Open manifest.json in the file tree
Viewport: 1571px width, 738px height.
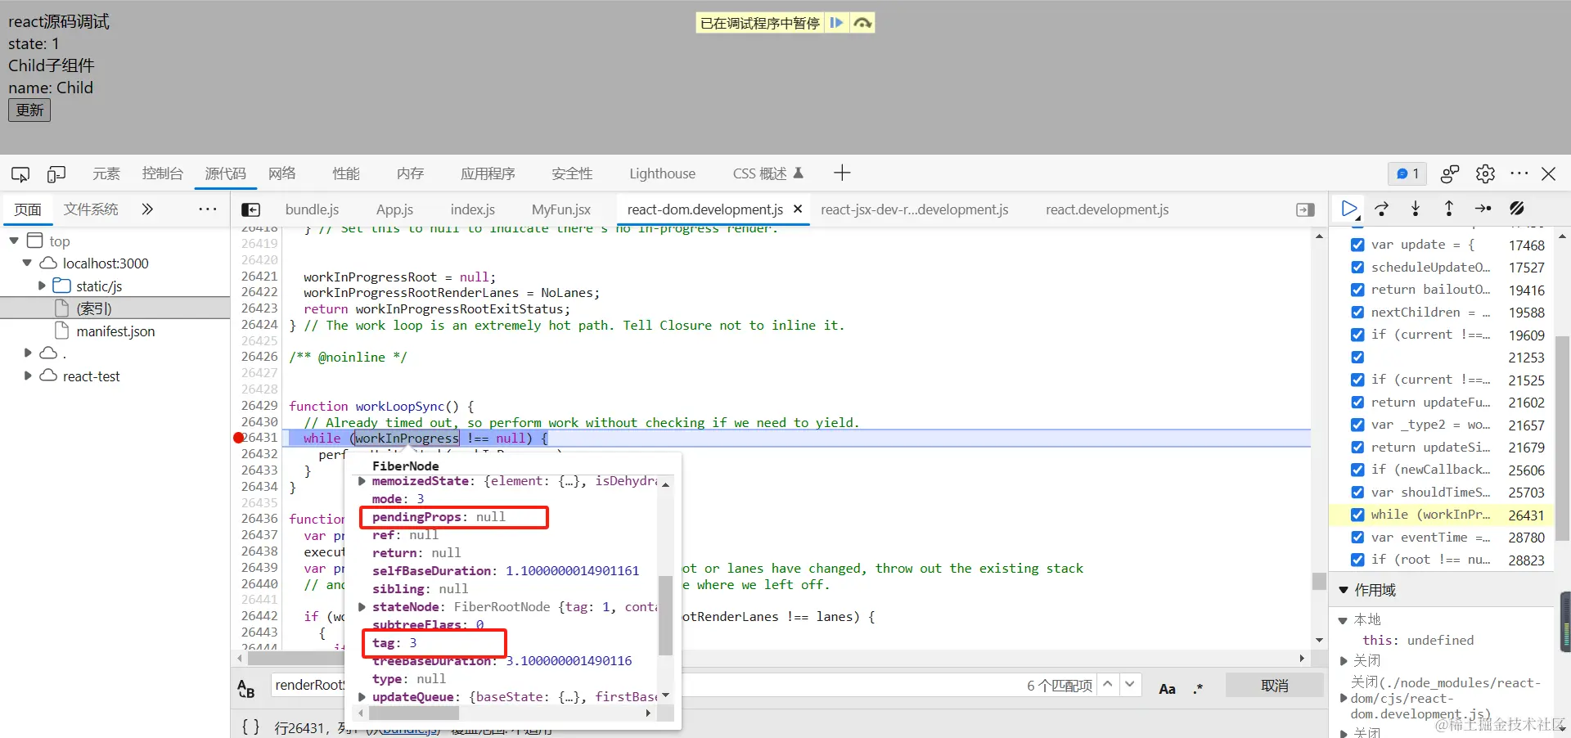pos(115,331)
